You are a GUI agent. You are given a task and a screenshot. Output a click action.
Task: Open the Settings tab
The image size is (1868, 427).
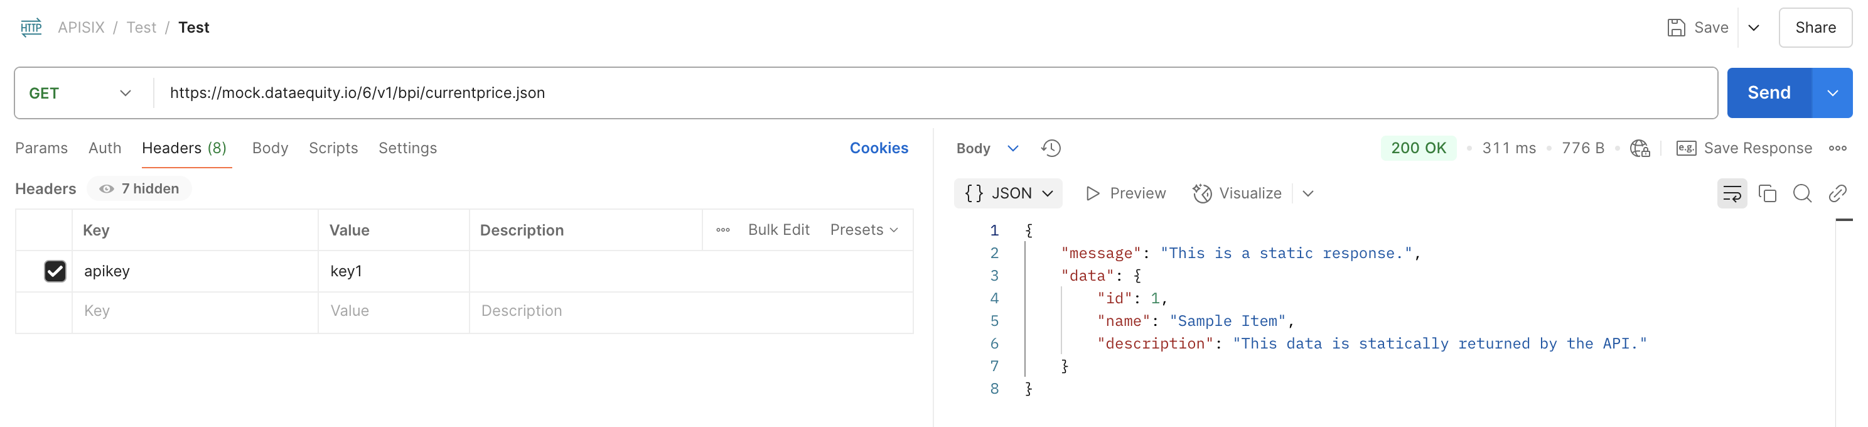click(x=407, y=148)
